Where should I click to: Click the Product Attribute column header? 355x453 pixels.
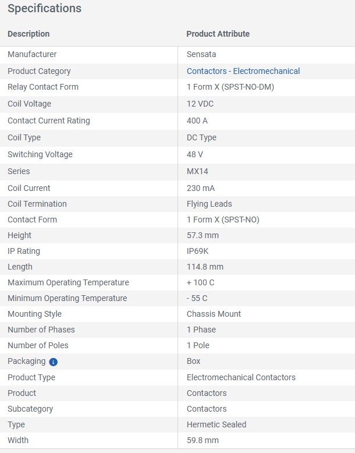218,34
